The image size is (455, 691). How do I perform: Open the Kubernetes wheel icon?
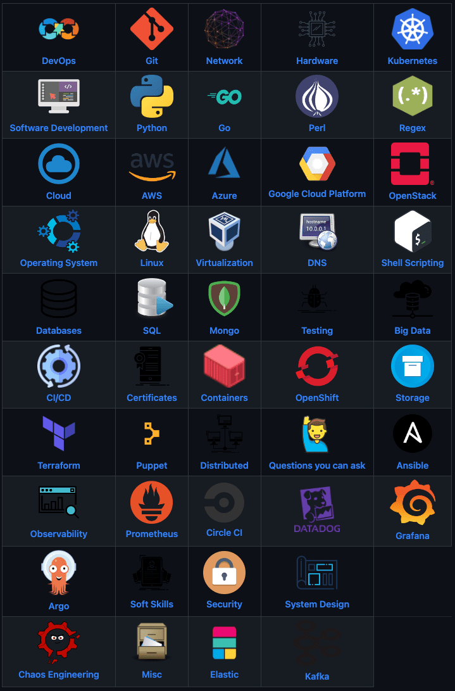tap(412, 29)
